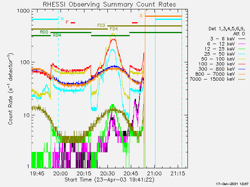Click the olive 7000 - 15000 keV legend line
250x187 pixels.
[x=242, y=79]
